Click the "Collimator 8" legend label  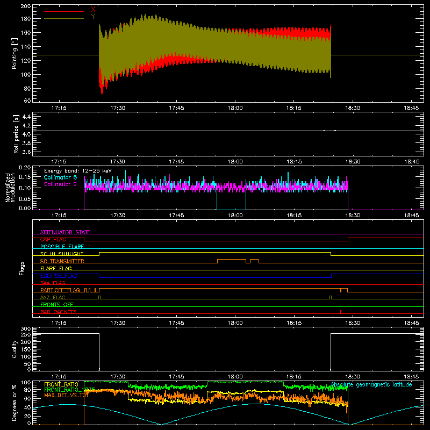click(60, 177)
